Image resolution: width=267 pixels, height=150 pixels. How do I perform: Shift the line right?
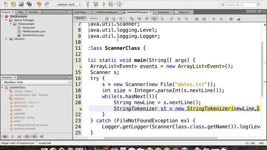tap(204, 19)
